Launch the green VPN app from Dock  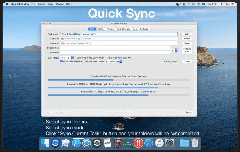click(x=128, y=143)
